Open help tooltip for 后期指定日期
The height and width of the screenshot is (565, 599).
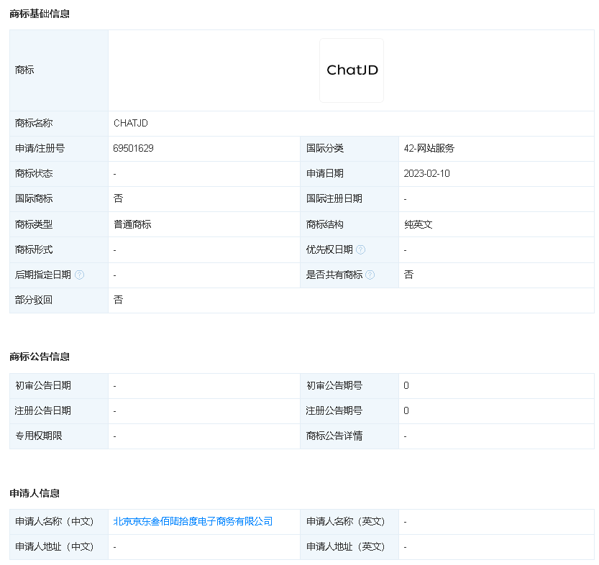80,275
